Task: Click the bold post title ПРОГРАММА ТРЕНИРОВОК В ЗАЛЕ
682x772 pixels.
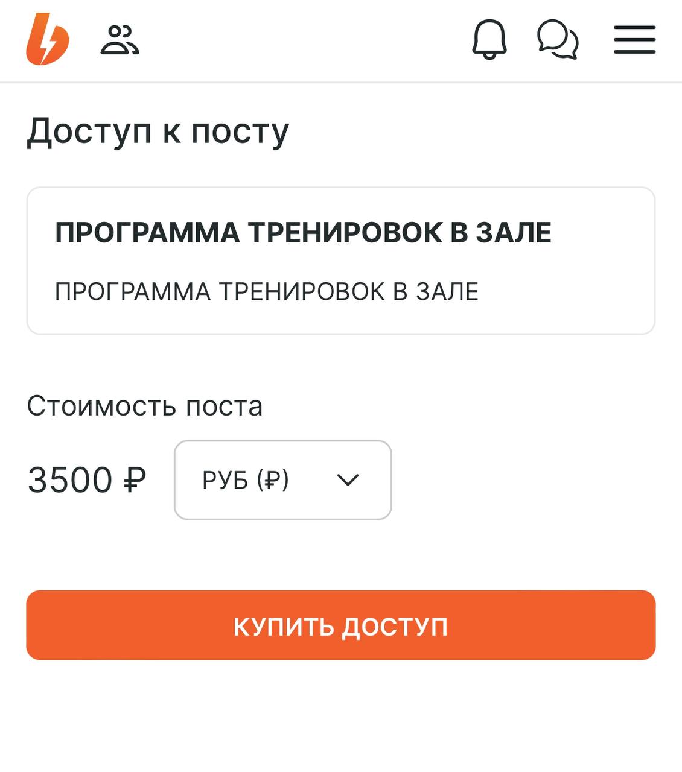Action: coord(303,233)
